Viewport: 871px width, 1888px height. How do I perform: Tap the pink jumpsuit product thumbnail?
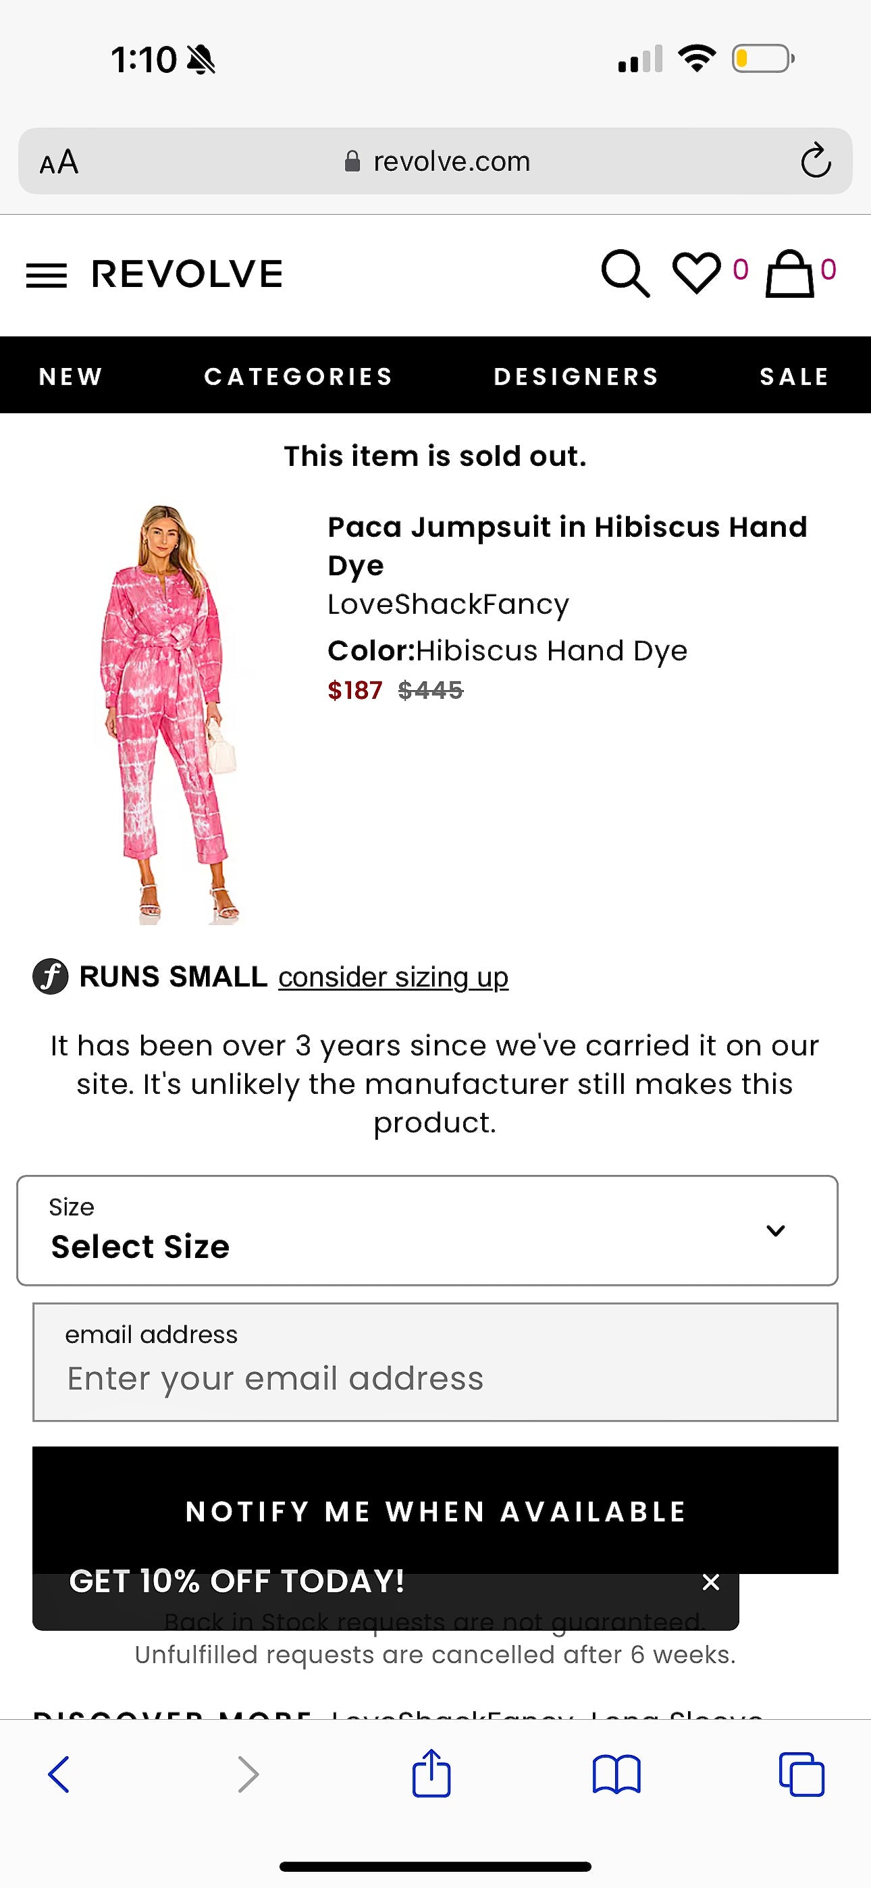(168, 714)
